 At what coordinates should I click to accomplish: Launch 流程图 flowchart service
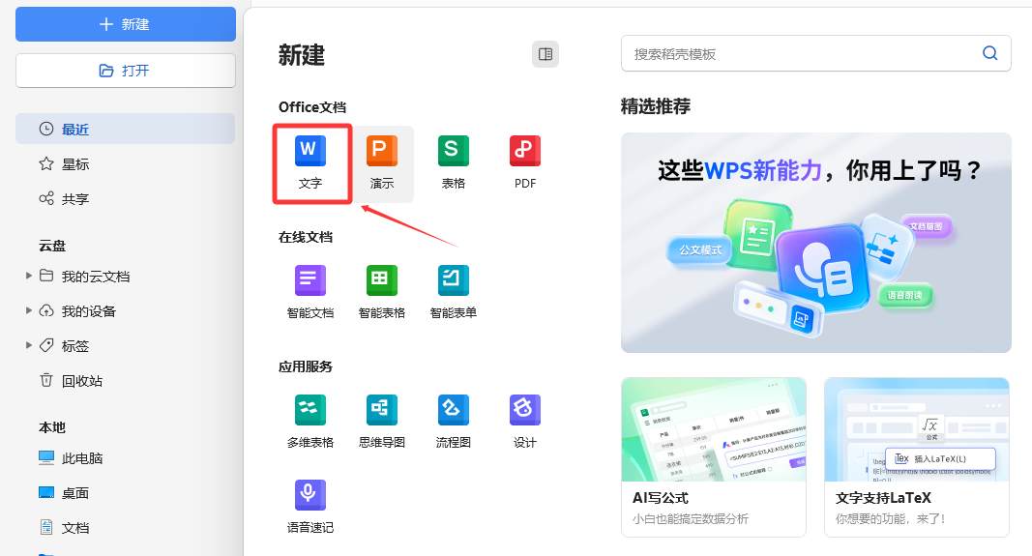(454, 422)
